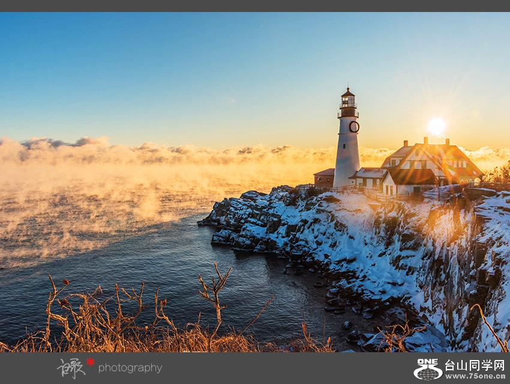Click the lighthouse lantern room at top
The image size is (510, 384).
[347, 101]
